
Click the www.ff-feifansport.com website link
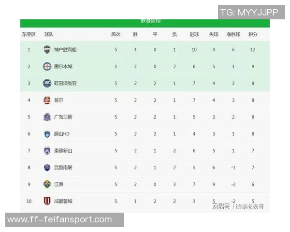coord(59,220)
